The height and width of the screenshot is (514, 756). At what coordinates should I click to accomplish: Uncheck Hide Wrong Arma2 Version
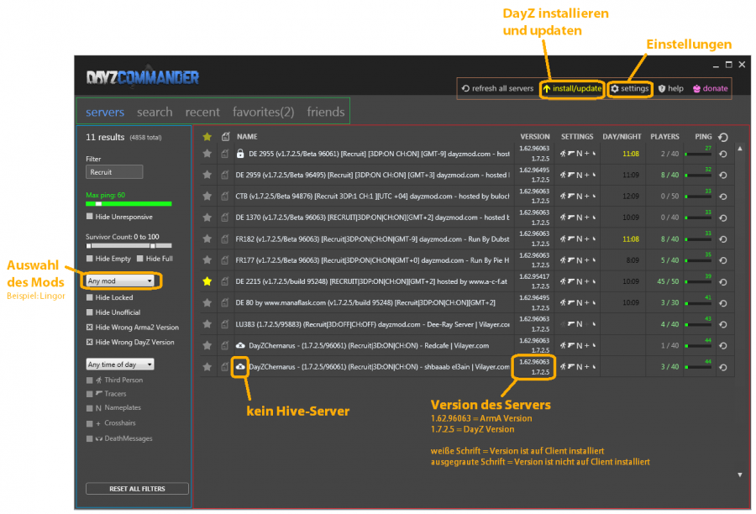(x=90, y=328)
